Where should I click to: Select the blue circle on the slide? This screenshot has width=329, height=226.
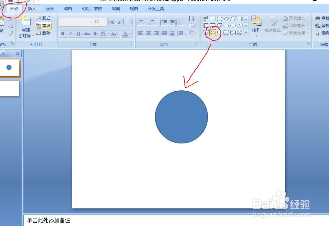(182, 117)
